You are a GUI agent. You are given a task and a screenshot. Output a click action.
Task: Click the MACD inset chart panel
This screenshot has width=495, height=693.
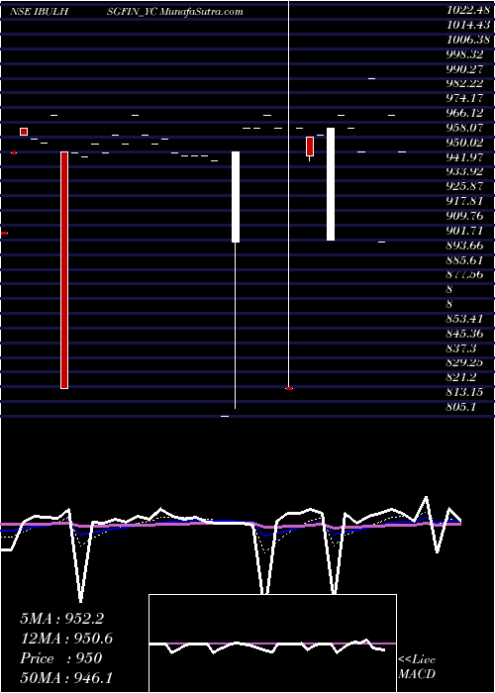pyautogui.click(x=272, y=643)
